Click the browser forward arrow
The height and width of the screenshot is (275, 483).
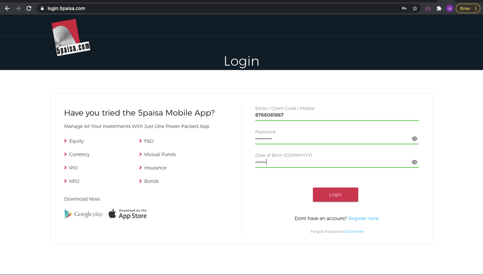[18, 8]
